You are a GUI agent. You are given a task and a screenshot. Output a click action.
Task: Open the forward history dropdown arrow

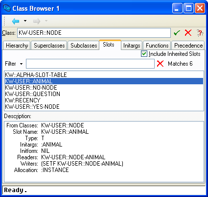46,21
